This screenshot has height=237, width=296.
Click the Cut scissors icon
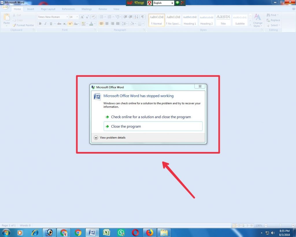coord(14,15)
